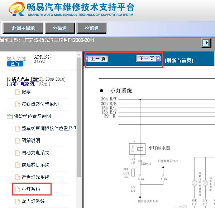Viewport: 215px width, 208px height.
Task: Go forward with >>前进 button
Action: tap(91, 28)
